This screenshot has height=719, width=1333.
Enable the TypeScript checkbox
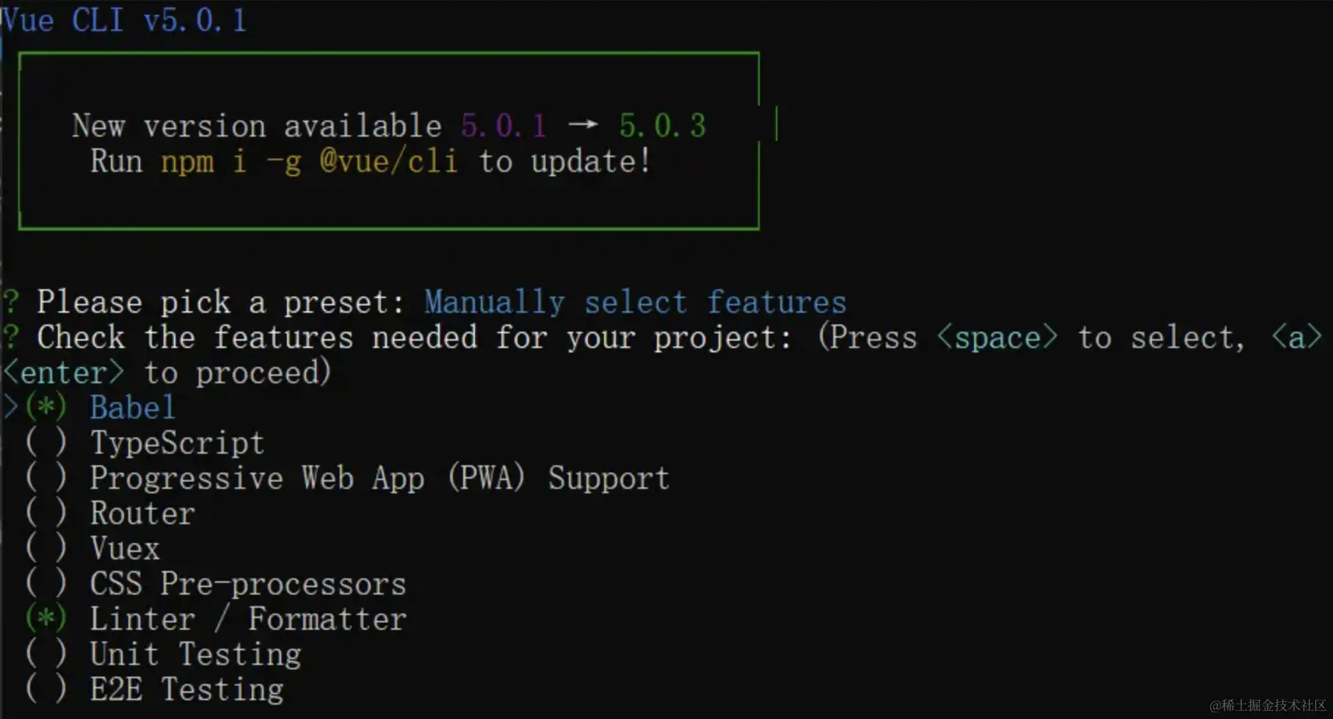46,442
